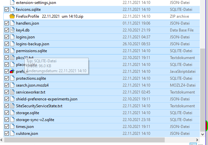Select the file name SiteSecurityServiceState.txt
This screenshot has width=208, height=145.
click(x=39, y=106)
